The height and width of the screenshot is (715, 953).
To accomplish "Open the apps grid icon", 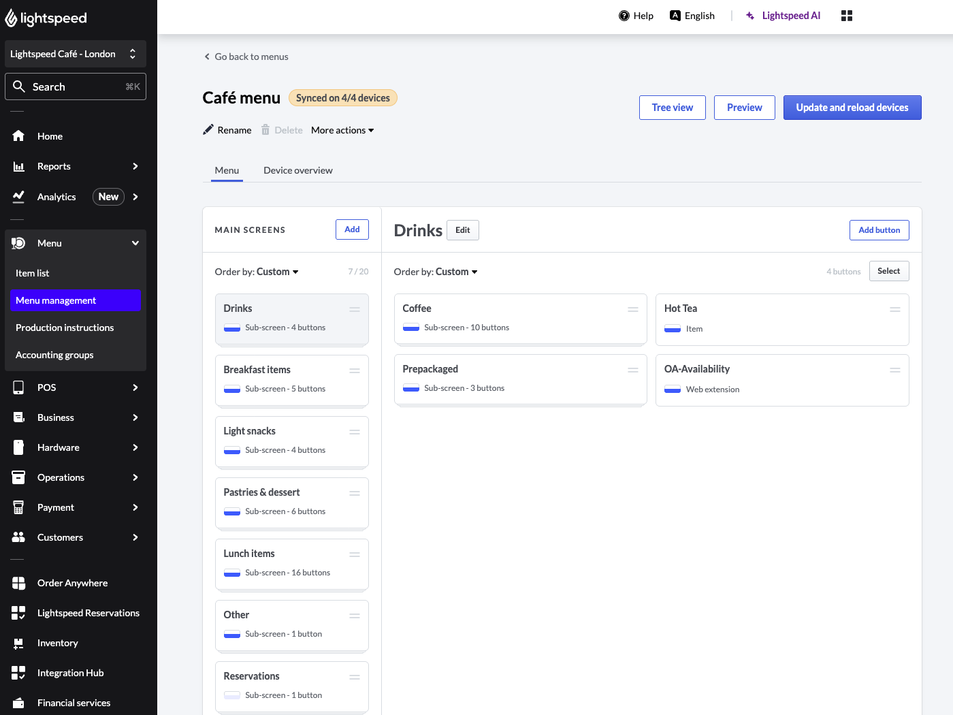I will (847, 16).
